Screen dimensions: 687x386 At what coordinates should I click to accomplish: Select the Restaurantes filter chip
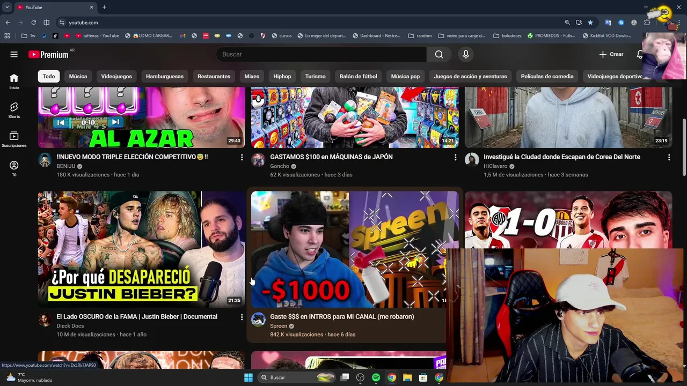coord(214,76)
